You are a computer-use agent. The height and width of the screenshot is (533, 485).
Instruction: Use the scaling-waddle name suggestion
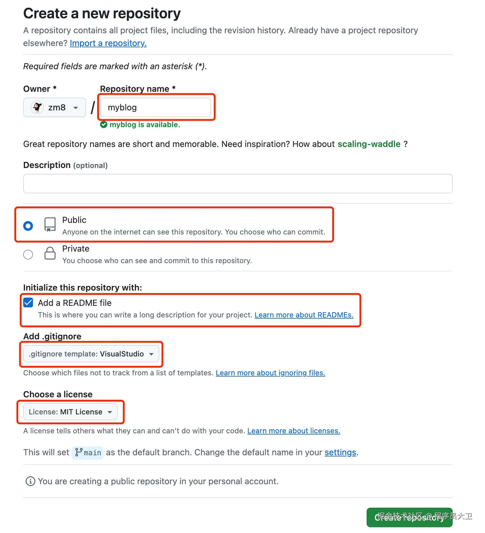click(x=369, y=144)
